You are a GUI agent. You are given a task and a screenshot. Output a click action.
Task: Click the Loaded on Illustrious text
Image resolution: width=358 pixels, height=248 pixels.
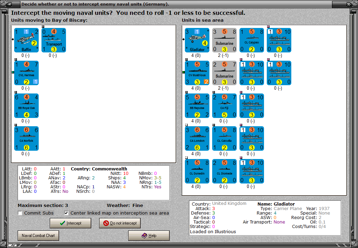(213, 231)
